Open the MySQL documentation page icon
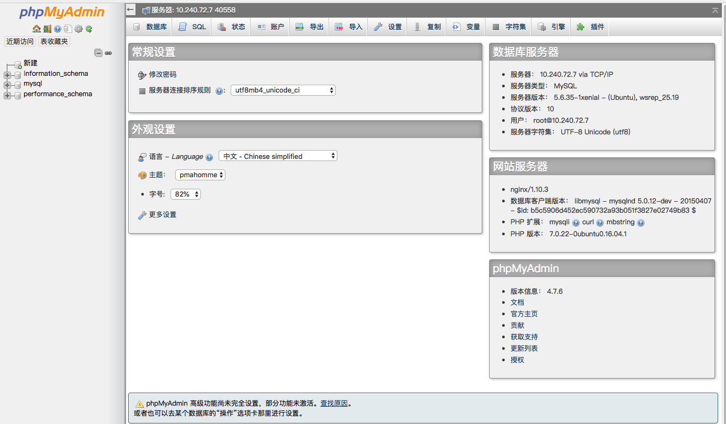Screen dimensions: 726x424 68,29
